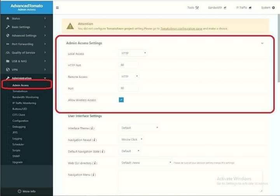Toggle the Allow Wireless Access checkbox
280x196 pixels.
pos(121,100)
